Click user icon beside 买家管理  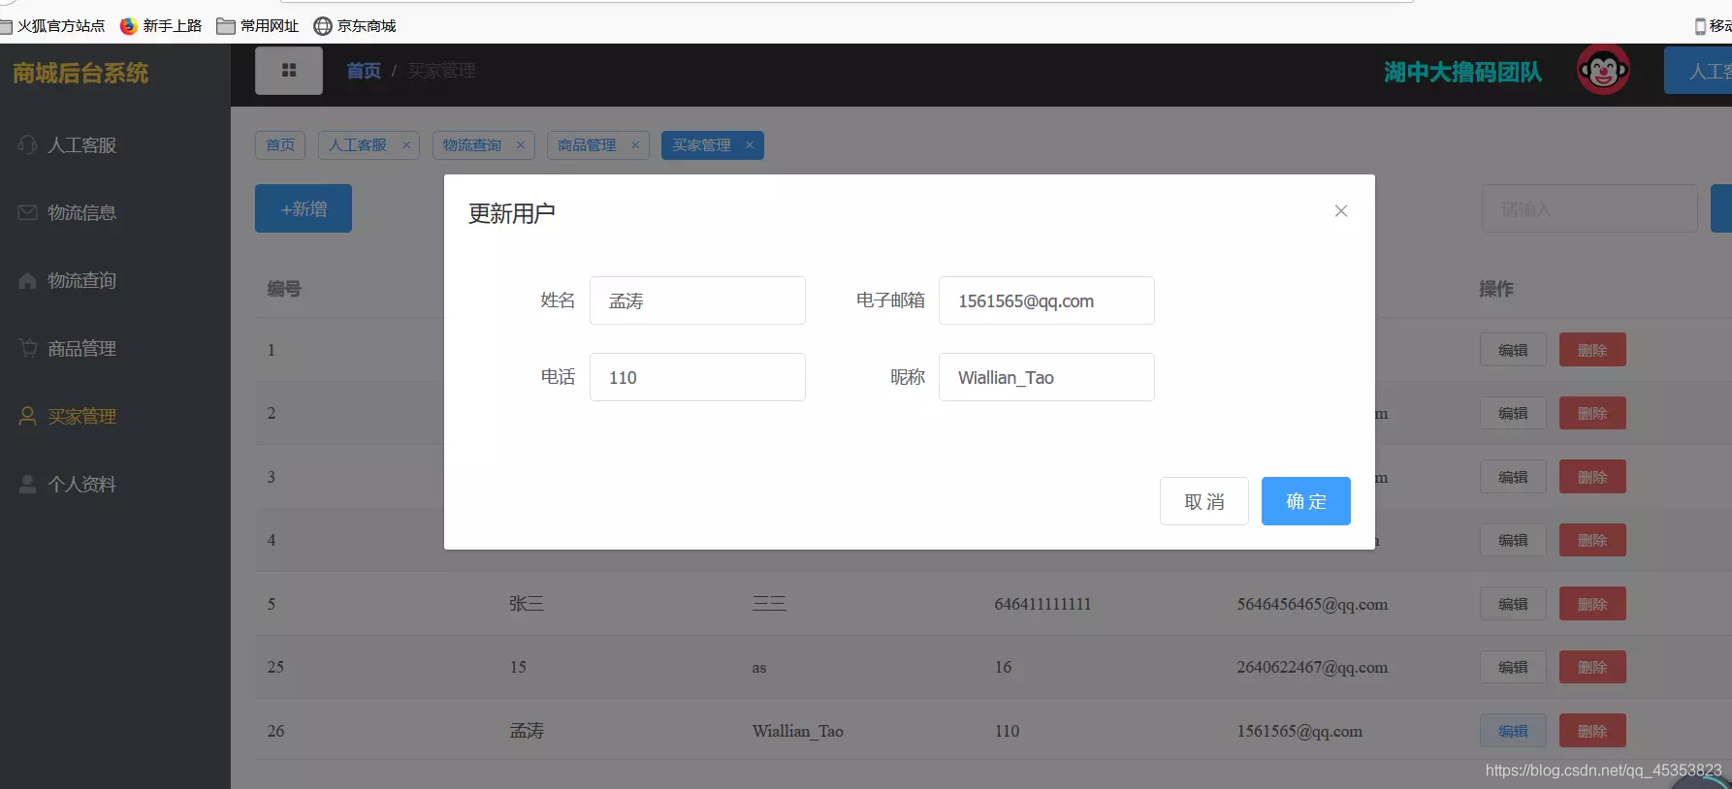[27, 416]
